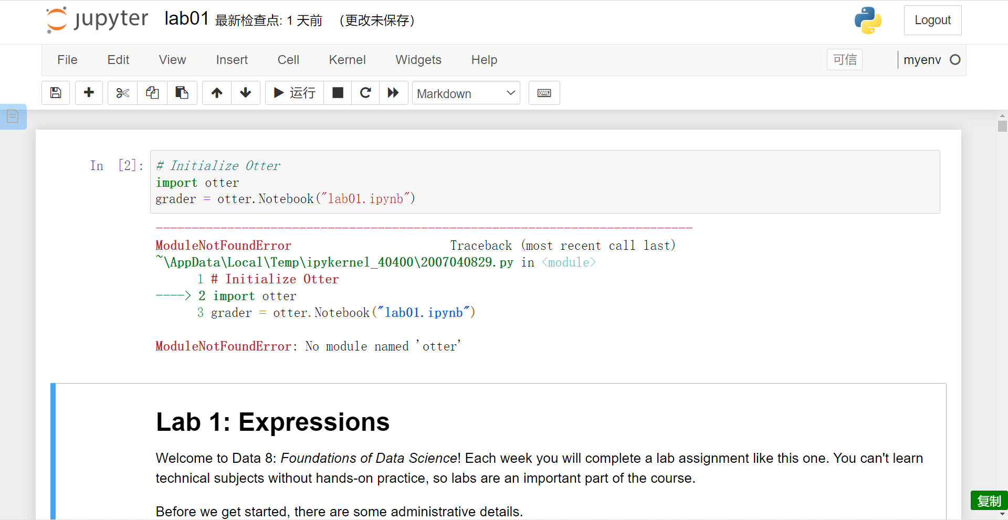Open the Cell menu

pyautogui.click(x=288, y=60)
